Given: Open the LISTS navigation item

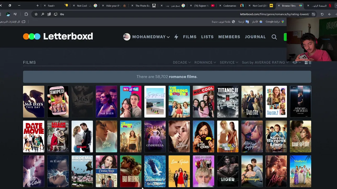Looking at the screenshot, I should point(207,37).
